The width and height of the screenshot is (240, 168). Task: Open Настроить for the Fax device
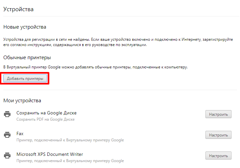[x=218, y=135]
